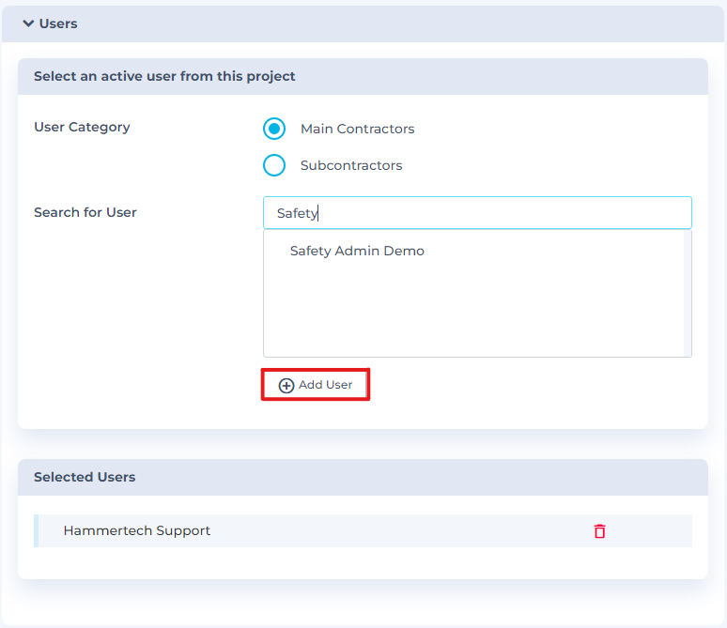Click the plus icon in Add User
This screenshot has height=628, width=727.
click(x=287, y=386)
